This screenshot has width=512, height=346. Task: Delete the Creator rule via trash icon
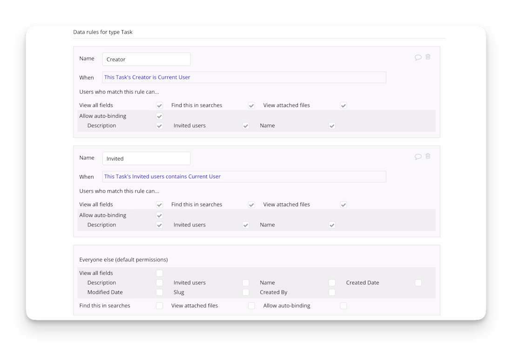(x=428, y=57)
